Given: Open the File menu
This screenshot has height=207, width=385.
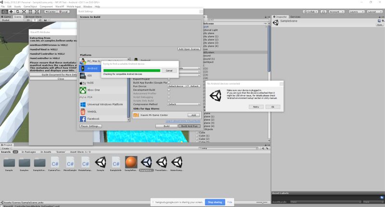Looking at the screenshot, I should click(3, 7).
